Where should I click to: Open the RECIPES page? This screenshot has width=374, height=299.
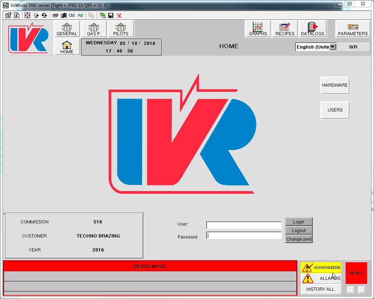285,29
